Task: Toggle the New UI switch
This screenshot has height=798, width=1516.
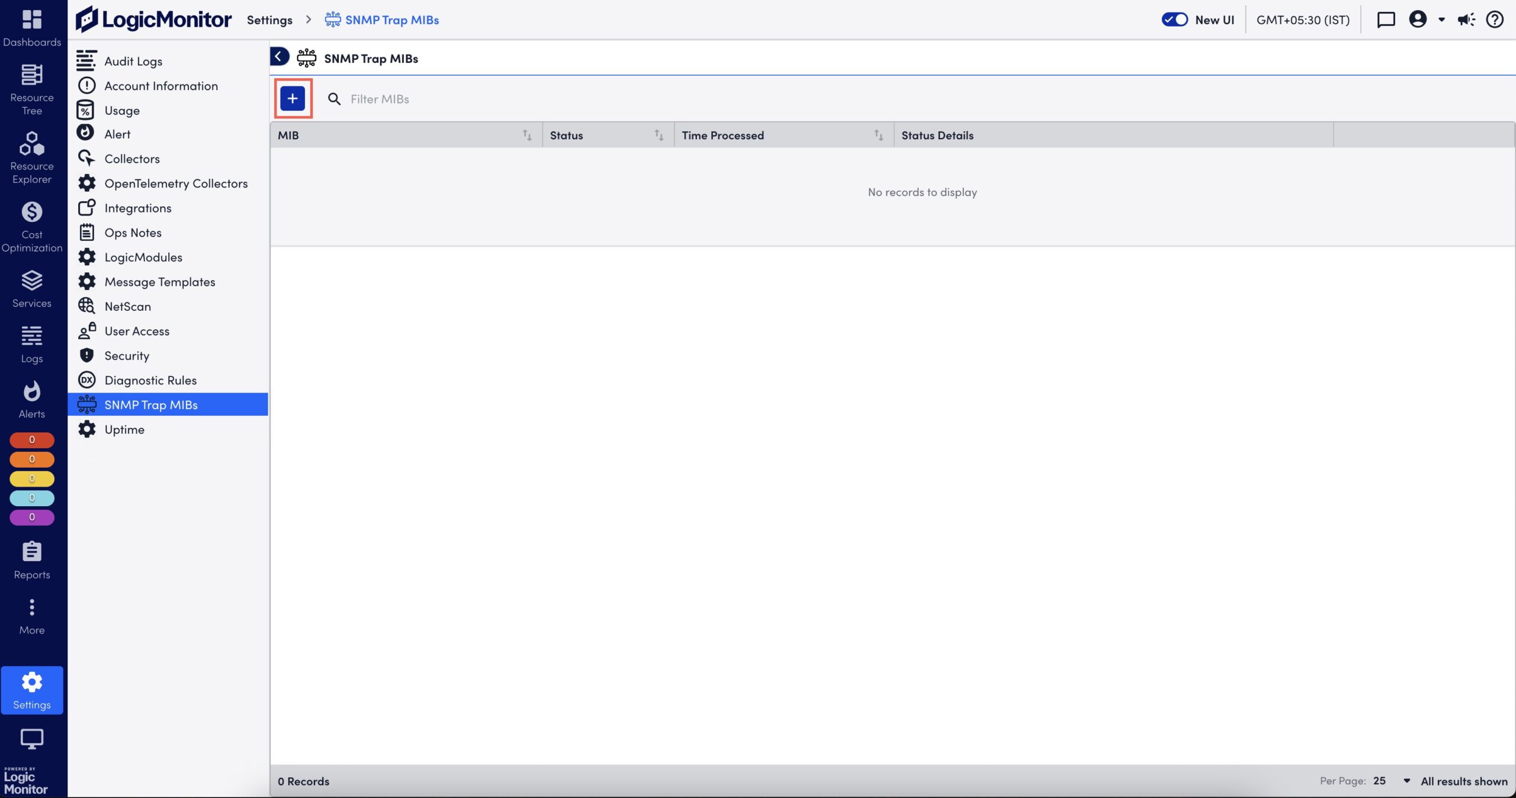Action: tap(1174, 20)
